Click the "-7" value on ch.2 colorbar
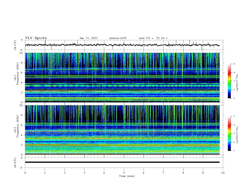Viewport: 251px width, 194px height. pos(234,151)
